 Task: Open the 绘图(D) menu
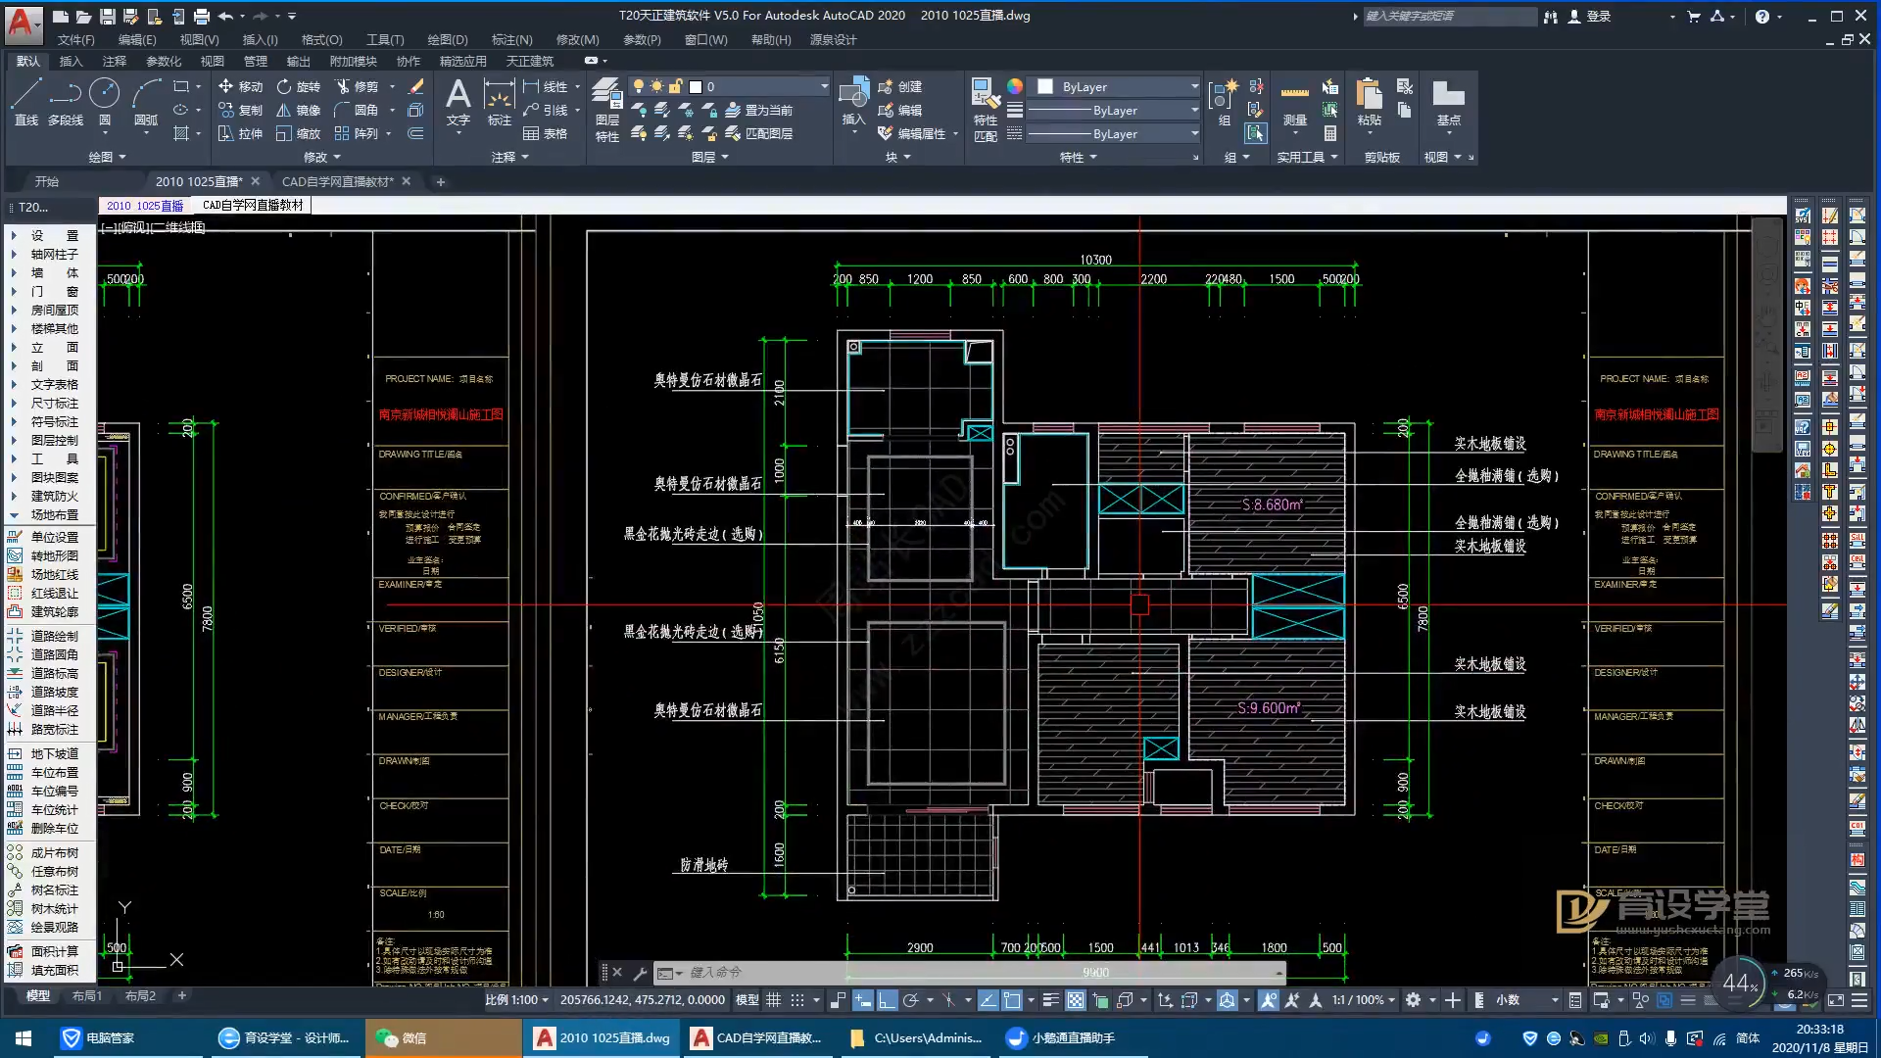click(x=448, y=39)
